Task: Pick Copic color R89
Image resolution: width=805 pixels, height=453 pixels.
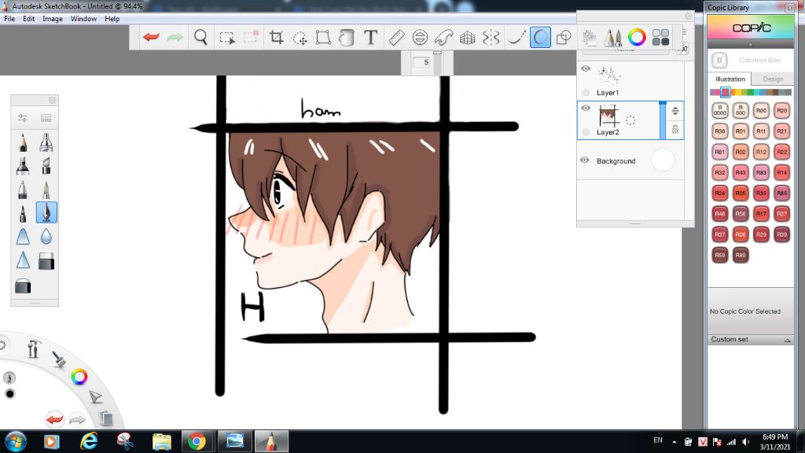Action: [x=741, y=255]
